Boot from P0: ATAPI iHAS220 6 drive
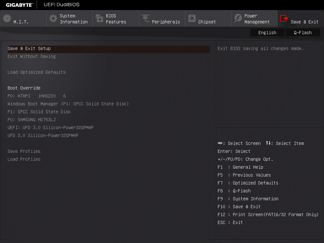The height and width of the screenshot is (243, 324). 37,96
